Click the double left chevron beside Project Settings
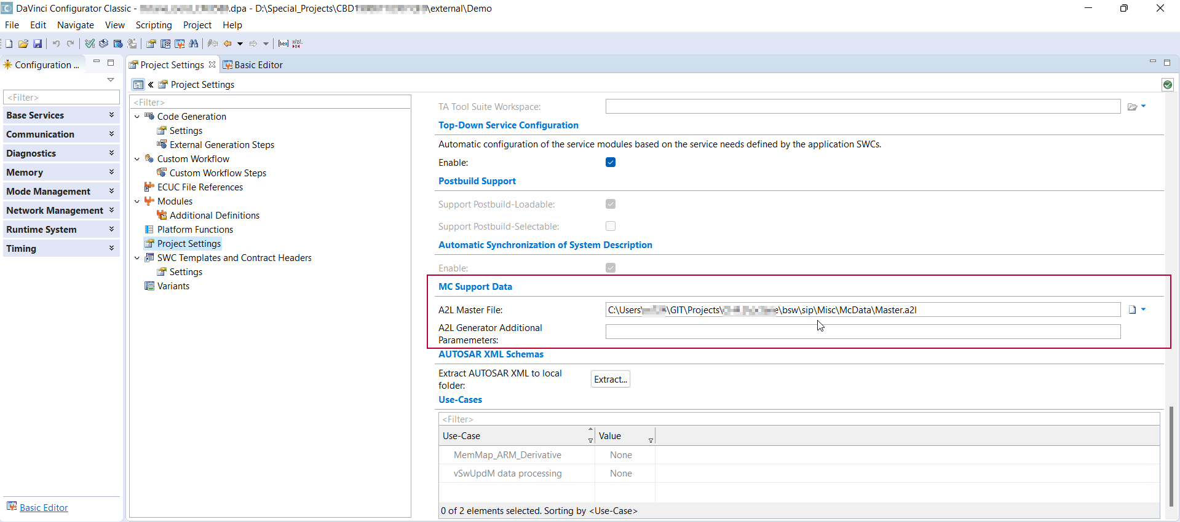The width and height of the screenshot is (1180, 522). pos(151,85)
